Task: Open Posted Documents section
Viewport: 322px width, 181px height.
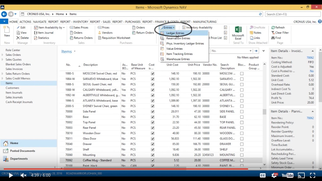Action: 22,151
